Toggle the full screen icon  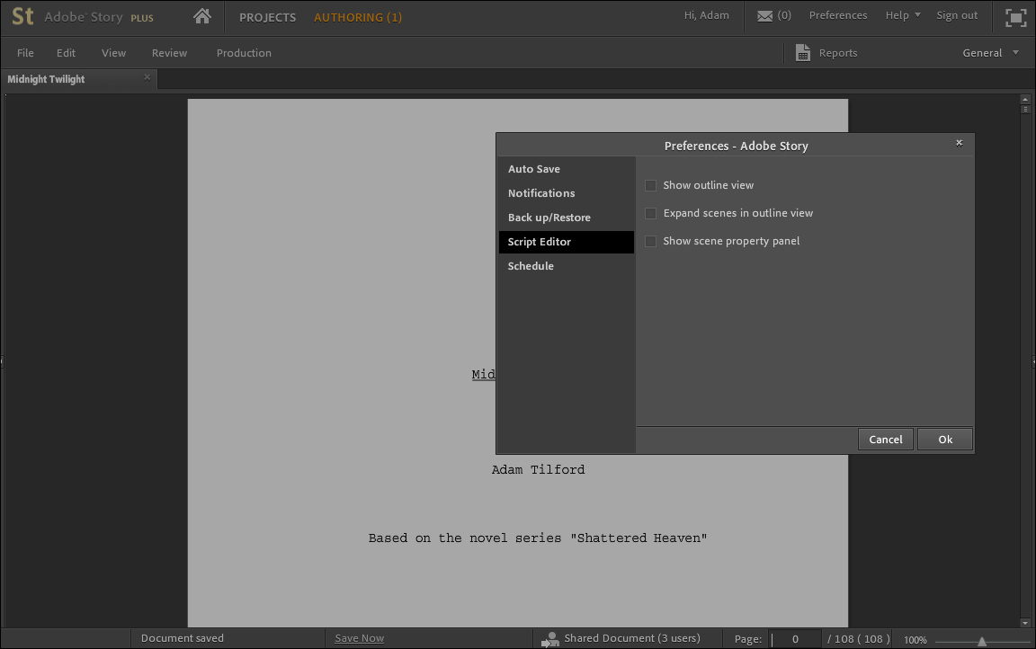point(1015,17)
